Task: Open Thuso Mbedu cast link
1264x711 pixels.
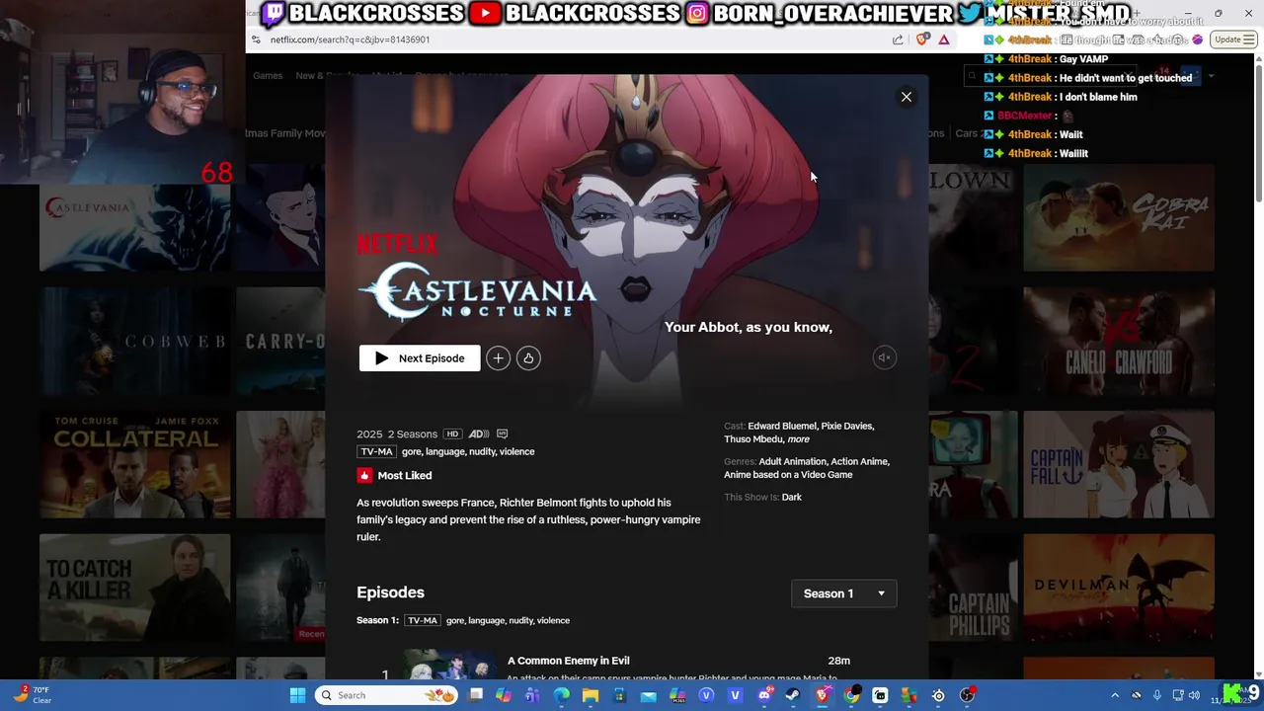Action: pyautogui.click(x=753, y=439)
